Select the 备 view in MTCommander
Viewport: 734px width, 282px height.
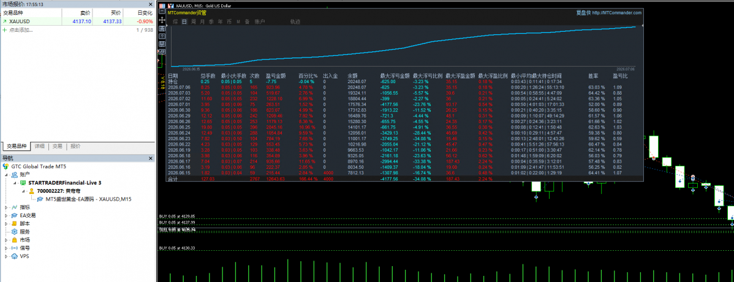pos(247,21)
